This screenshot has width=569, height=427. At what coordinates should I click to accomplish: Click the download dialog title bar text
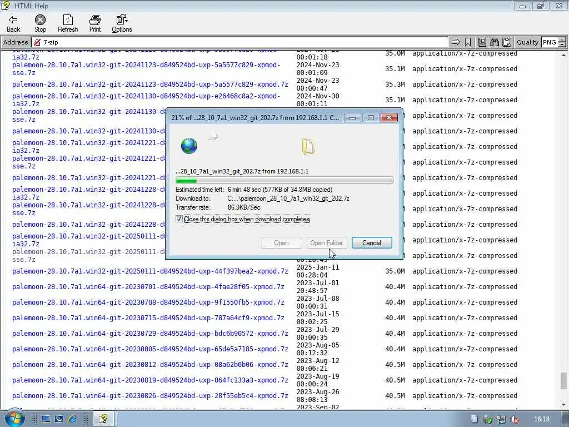pos(255,118)
